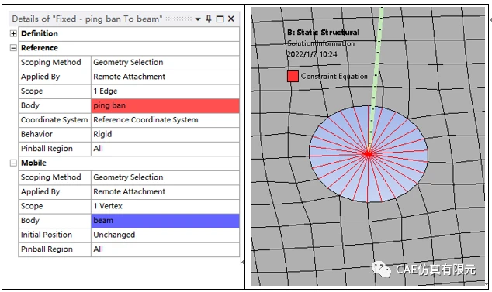
Task: Click Reference Scoping Method value Geometry Selection
Action: point(128,62)
